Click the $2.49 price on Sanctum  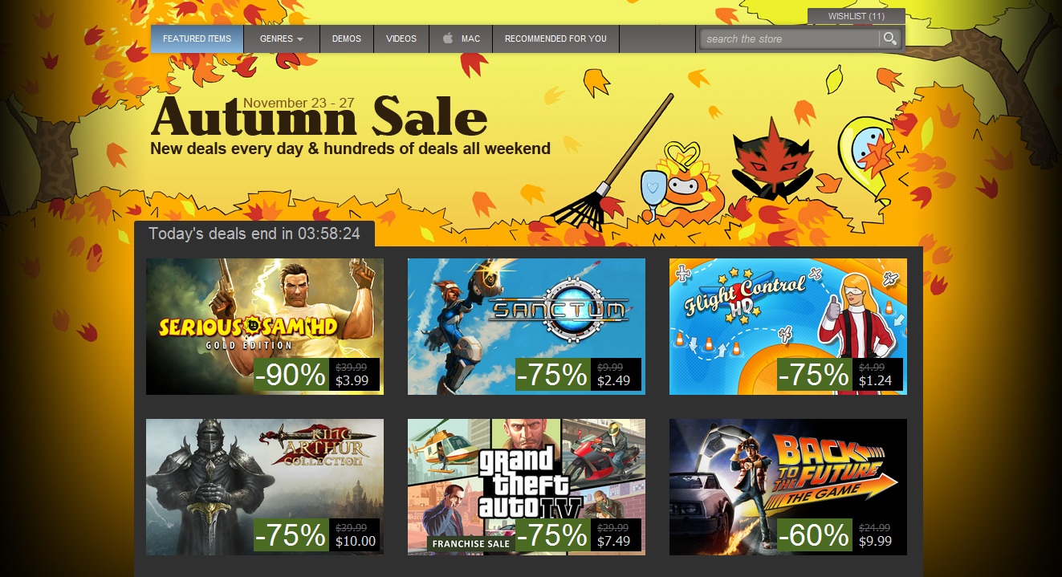click(x=614, y=380)
